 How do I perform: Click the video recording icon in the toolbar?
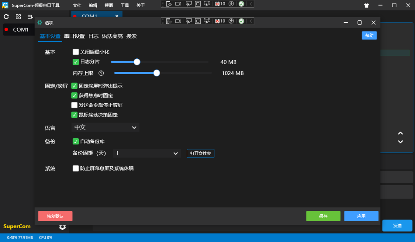[x=178, y=21]
